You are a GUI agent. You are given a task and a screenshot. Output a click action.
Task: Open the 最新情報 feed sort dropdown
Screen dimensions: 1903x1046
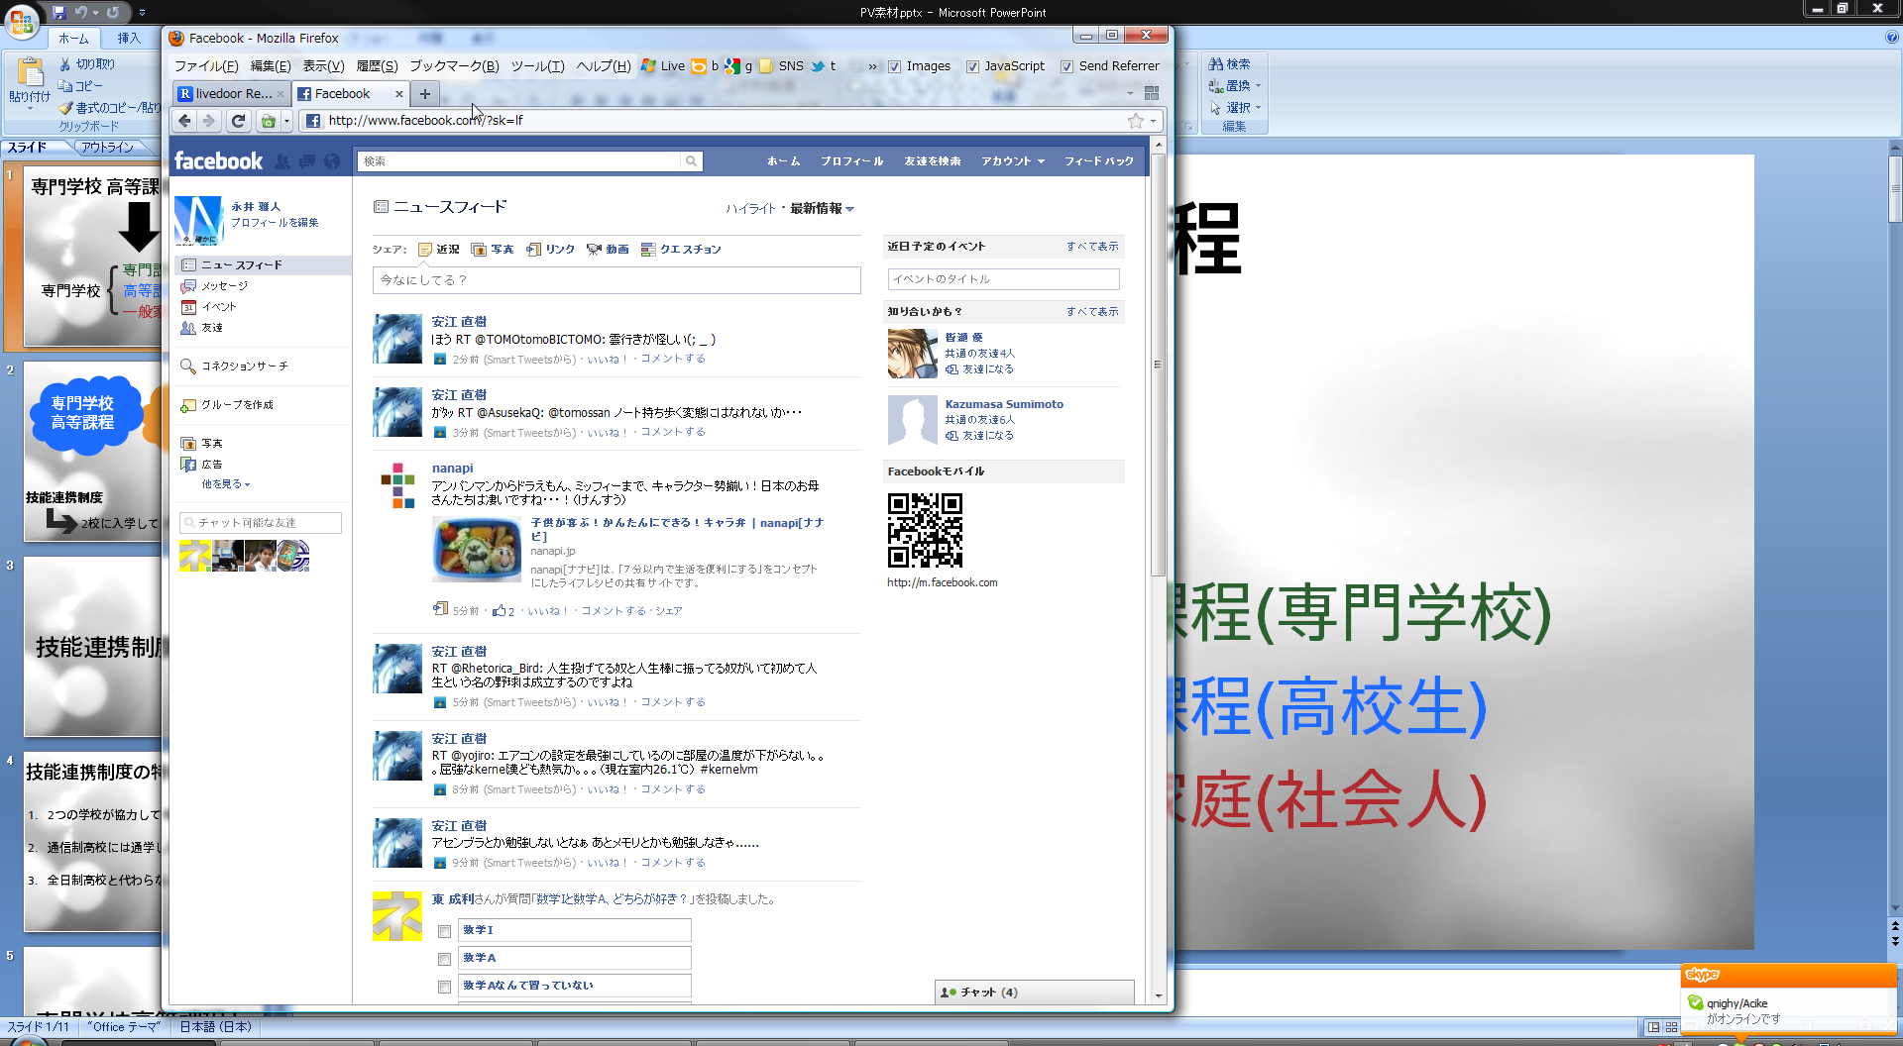(x=822, y=209)
